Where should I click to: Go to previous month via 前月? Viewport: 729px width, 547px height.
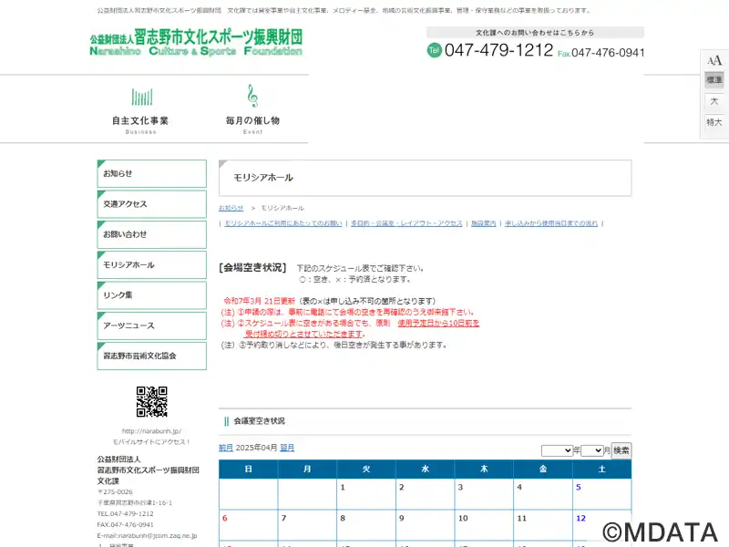tap(226, 448)
